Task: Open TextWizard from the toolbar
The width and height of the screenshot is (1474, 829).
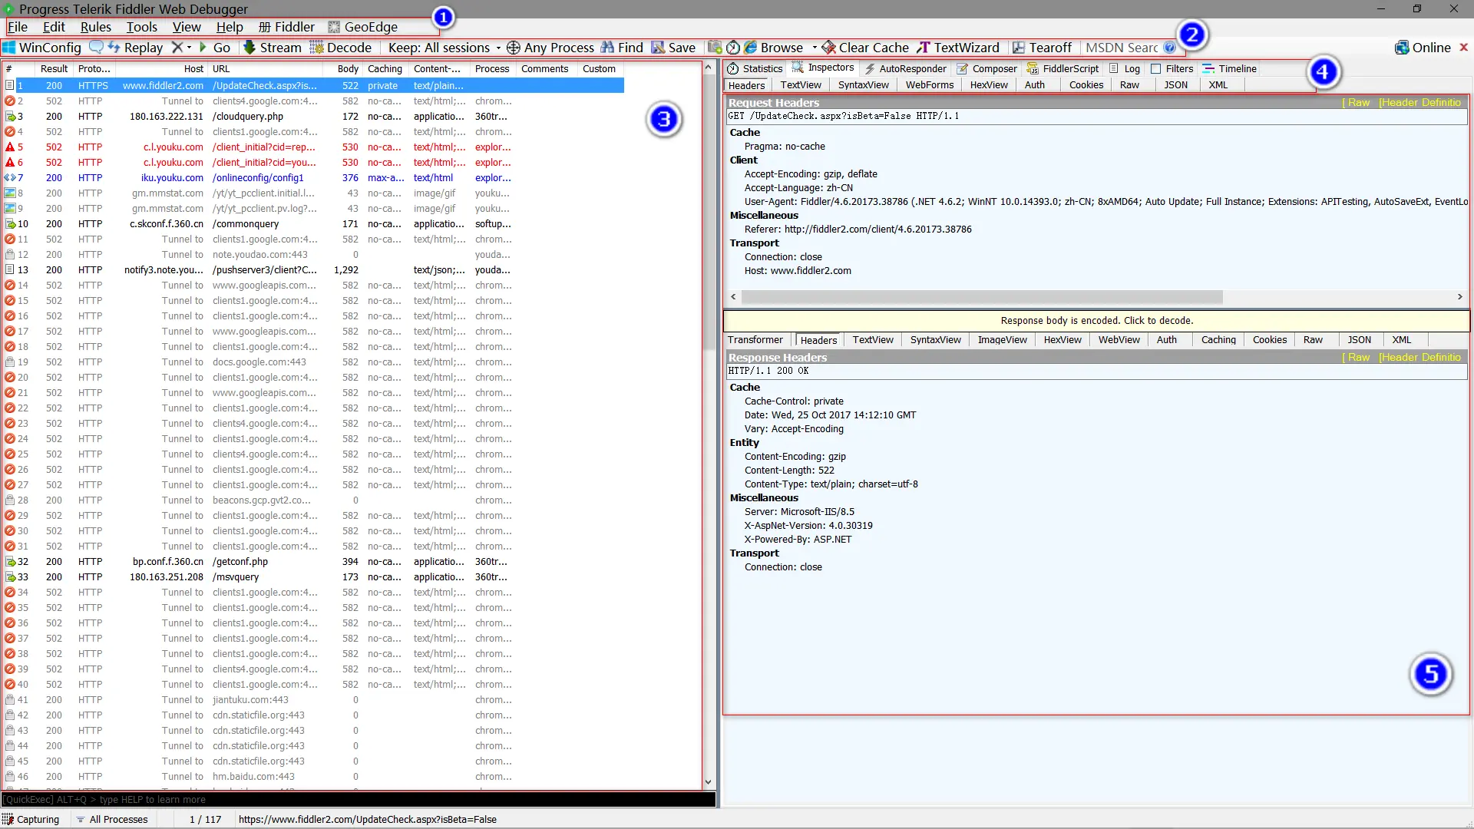Action: point(959,48)
